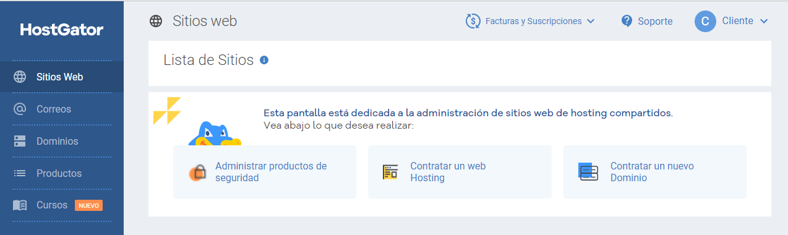Expand the chevron beside Cliente
The image size is (788, 235).
(x=763, y=21)
